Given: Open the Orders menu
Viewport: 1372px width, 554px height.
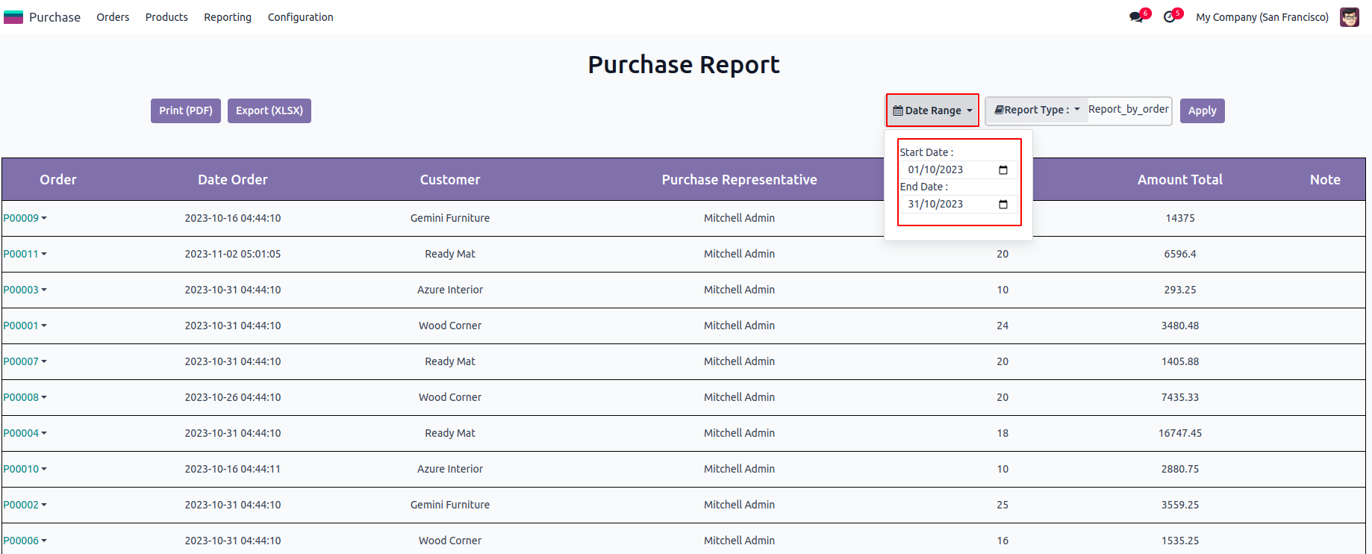Looking at the screenshot, I should (x=113, y=17).
